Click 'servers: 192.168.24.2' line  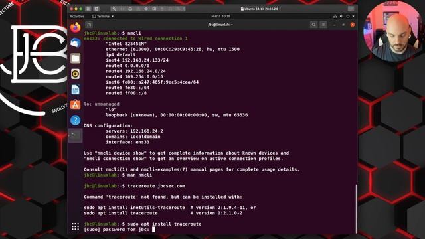point(134,131)
